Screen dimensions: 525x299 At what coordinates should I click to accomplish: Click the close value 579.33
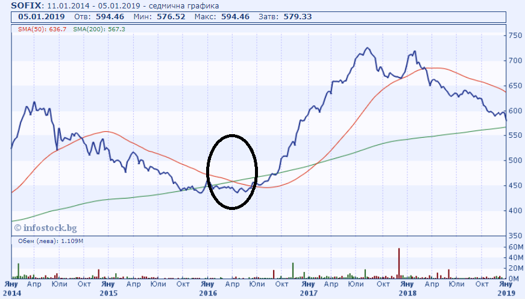pyautogui.click(x=298, y=17)
